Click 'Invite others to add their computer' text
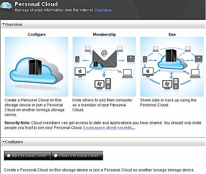 (x=102, y=105)
